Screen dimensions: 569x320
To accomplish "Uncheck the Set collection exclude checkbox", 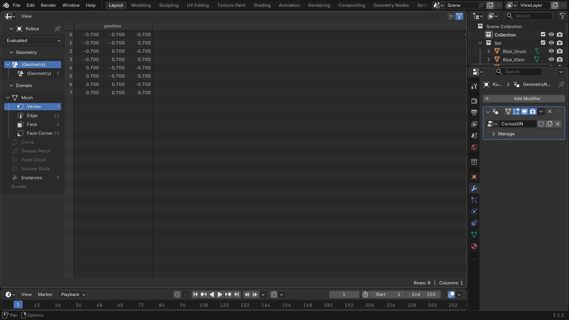I will point(543,43).
